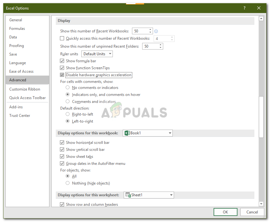Open Customize Ribbon category
The width and height of the screenshot is (270, 222).
coord(27,89)
